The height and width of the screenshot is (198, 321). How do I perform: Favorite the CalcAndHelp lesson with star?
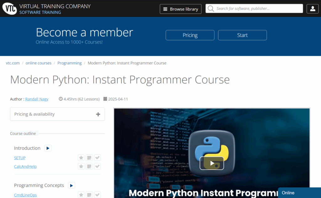click(x=81, y=166)
